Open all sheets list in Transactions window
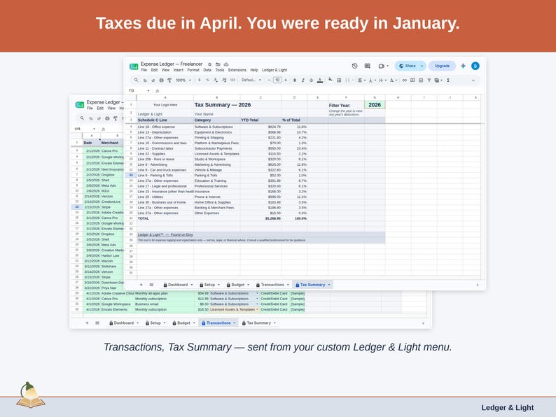556x417 pixels. coord(97,323)
